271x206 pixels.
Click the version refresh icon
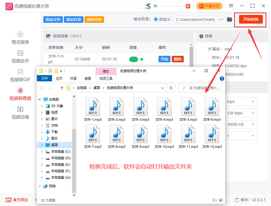coord(237,200)
